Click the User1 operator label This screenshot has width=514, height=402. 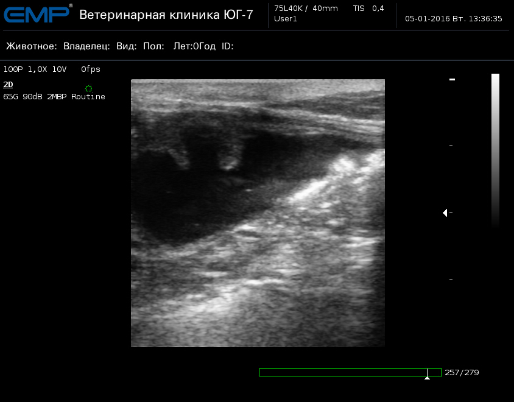286,19
